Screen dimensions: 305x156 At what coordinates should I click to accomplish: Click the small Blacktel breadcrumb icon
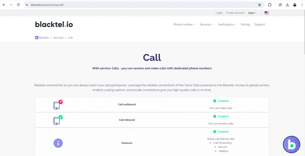coord(37,38)
